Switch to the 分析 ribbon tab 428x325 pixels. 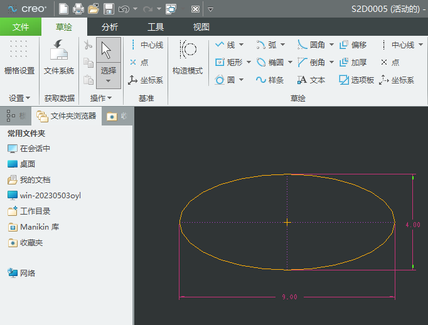tap(109, 27)
